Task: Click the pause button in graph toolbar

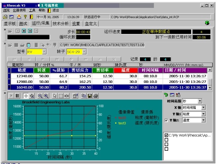Action: (x=17, y=96)
